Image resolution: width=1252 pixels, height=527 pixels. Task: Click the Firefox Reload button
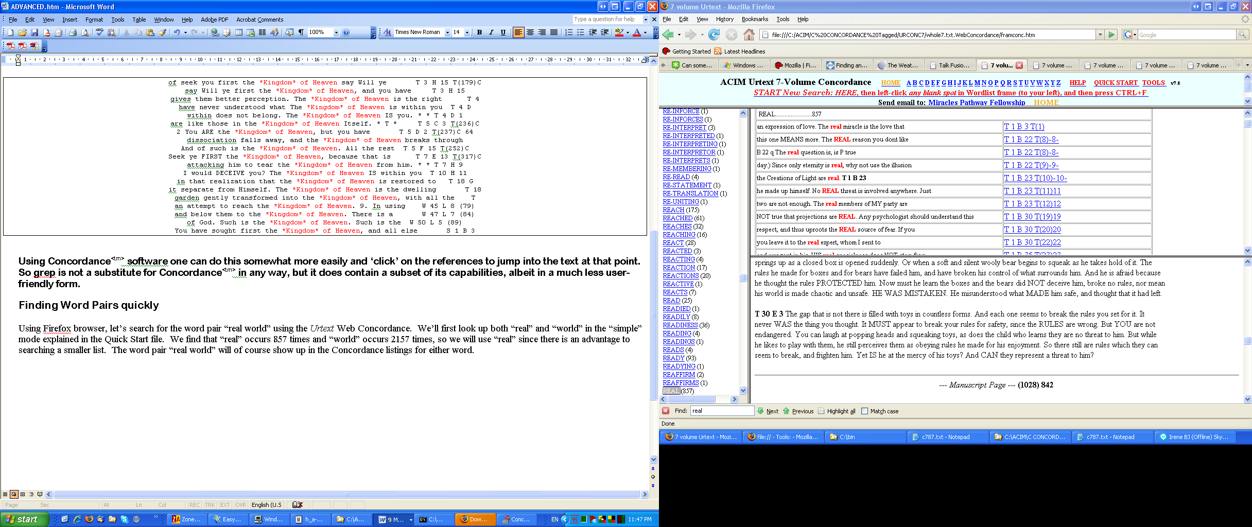pyautogui.click(x=714, y=34)
